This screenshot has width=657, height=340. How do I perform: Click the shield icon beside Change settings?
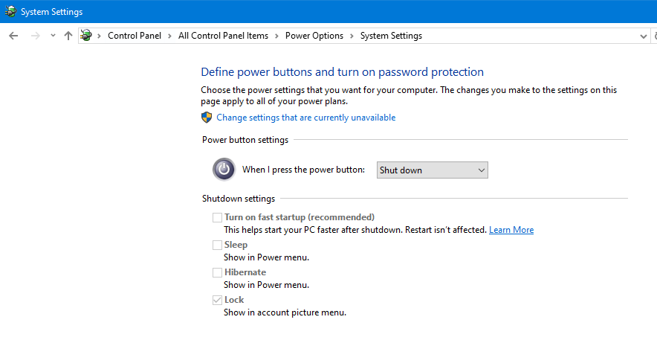(207, 118)
